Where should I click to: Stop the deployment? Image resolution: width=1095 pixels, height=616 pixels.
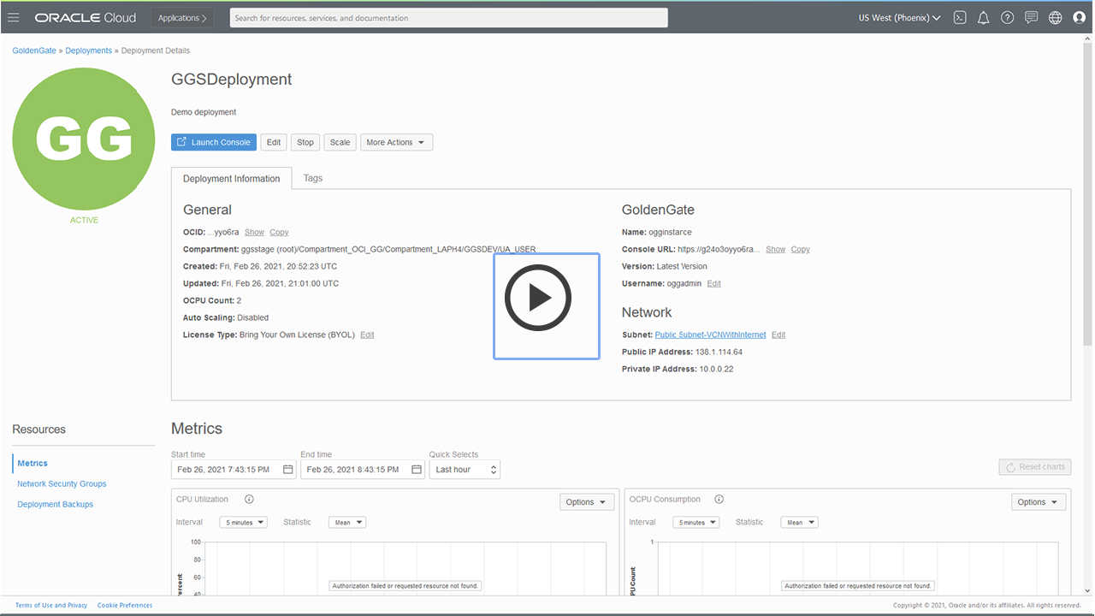click(305, 143)
